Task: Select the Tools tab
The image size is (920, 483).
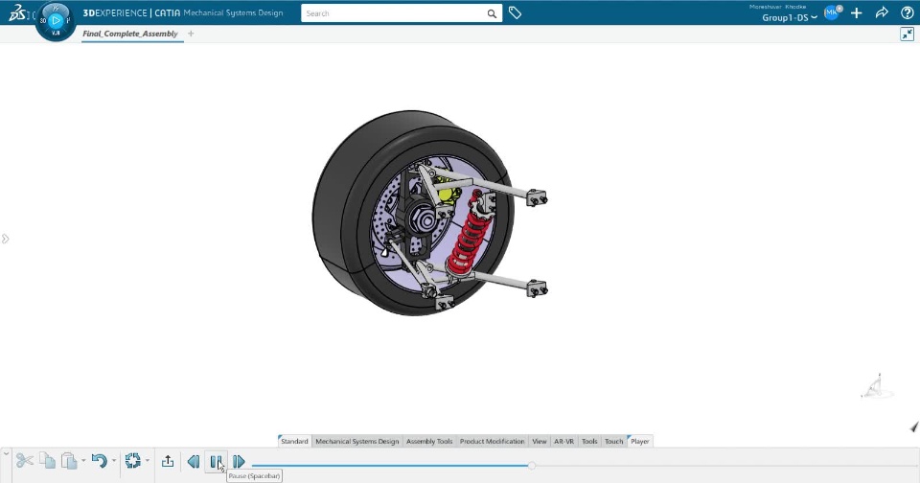Action: (x=589, y=442)
